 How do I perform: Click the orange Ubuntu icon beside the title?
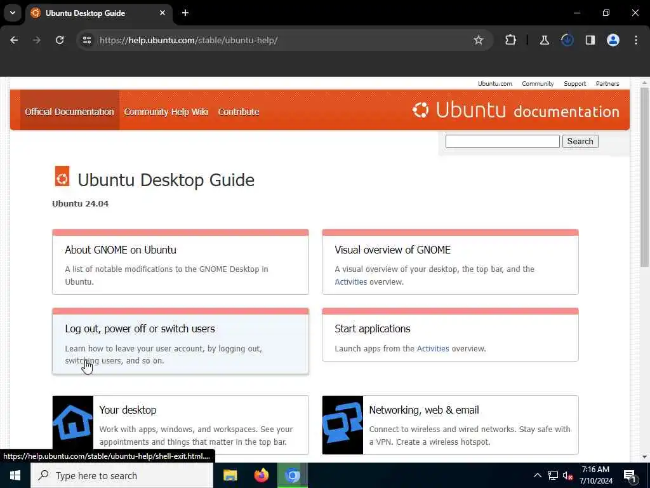tap(62, 177)
